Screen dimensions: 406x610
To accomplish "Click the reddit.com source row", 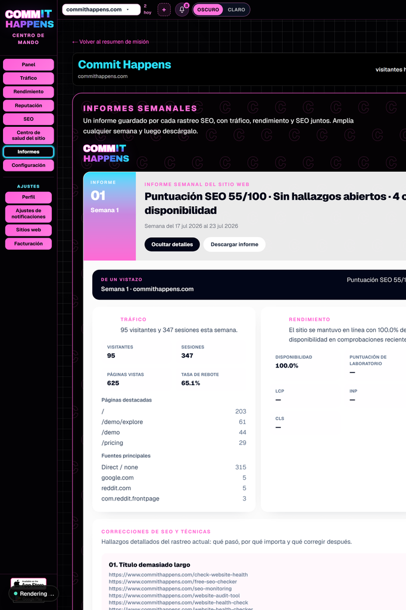I will [174, 488].
